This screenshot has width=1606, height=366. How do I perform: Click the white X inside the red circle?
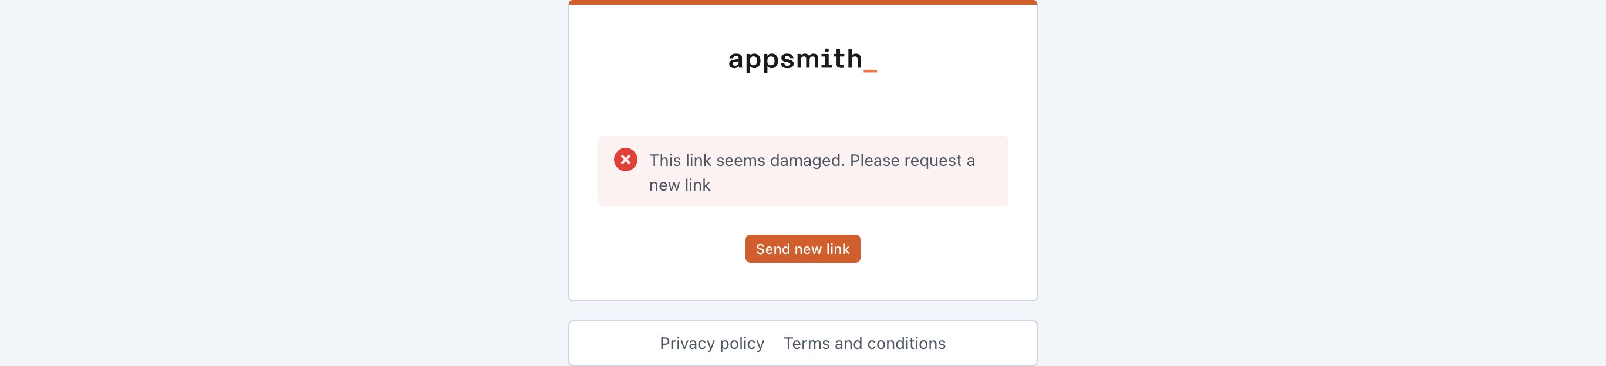point(625,160)
